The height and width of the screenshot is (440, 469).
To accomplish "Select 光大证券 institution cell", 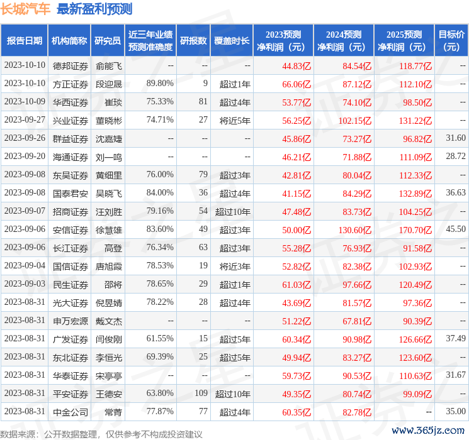I will (71, 303).
